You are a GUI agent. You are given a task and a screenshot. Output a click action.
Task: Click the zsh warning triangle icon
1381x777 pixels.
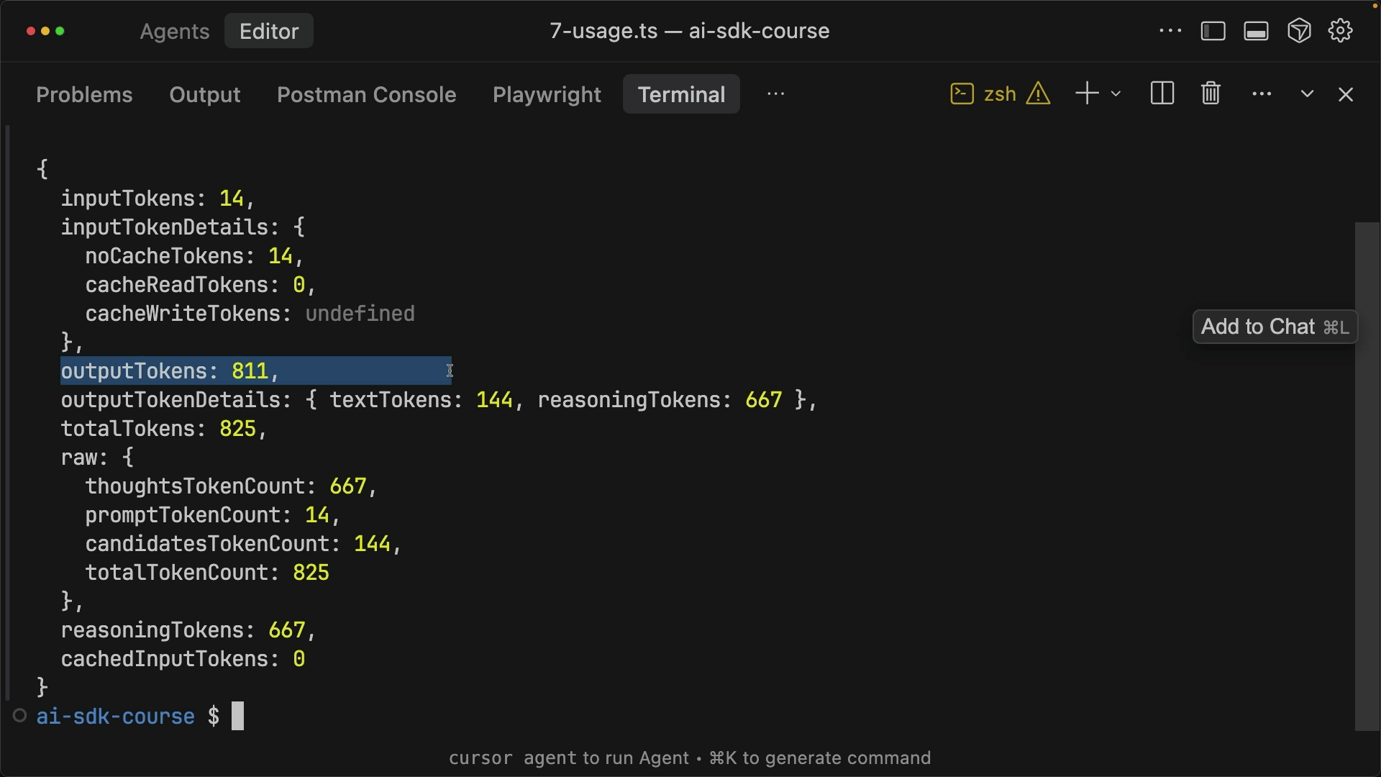click(1038, 94)
